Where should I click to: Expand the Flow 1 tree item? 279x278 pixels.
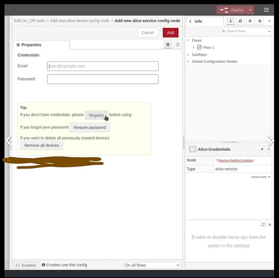pos(193,48)
